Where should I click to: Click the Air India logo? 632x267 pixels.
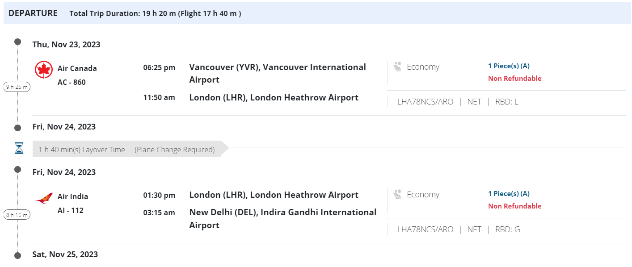(x=44, y=198)
